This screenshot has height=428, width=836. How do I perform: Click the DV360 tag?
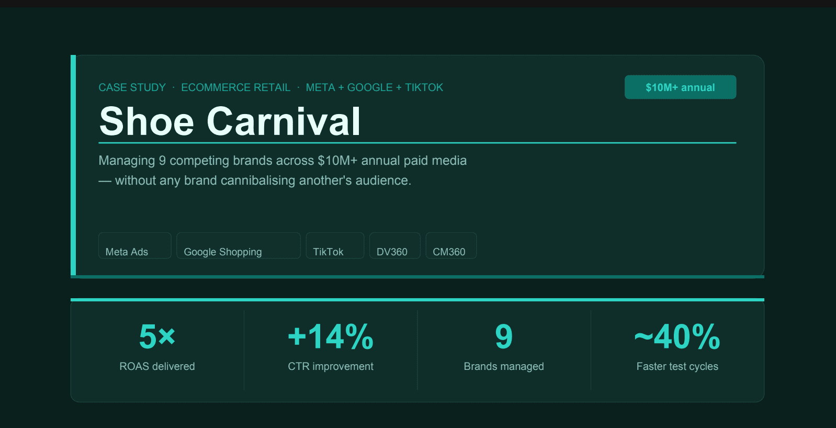(x=395, y=245)
